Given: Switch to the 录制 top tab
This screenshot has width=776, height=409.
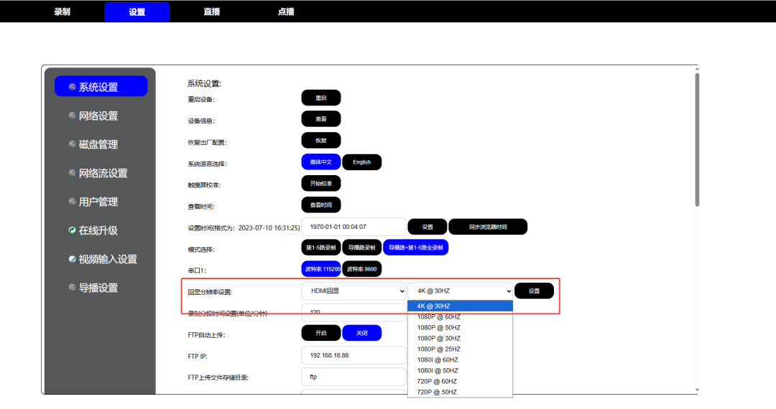Looking at the screenshot, I should click(x=63, y=12).
